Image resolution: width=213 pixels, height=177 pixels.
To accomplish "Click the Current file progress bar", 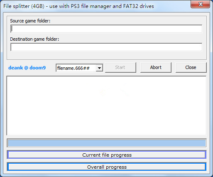I will point(107,155).
